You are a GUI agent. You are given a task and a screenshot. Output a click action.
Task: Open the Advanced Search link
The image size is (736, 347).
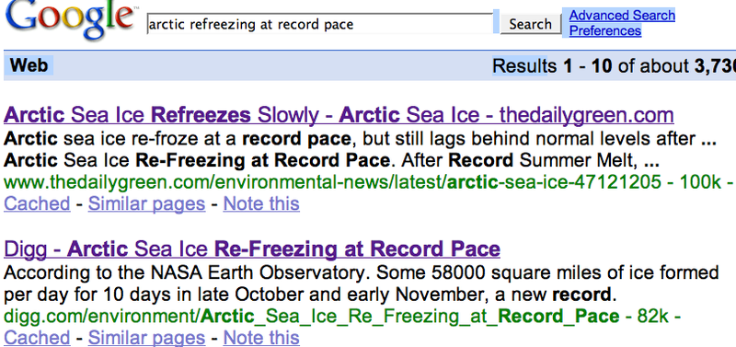(622, 16)
